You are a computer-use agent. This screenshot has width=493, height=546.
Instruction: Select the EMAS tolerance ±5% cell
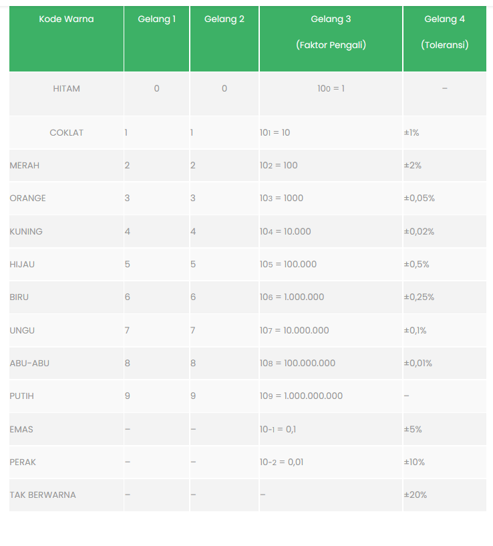(445, 429)
